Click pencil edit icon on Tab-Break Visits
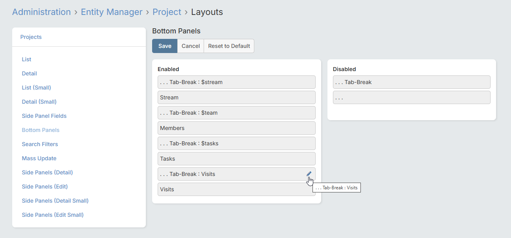This screenshot has width=511, height=238. pyautogui.click(x=309, y=174)
